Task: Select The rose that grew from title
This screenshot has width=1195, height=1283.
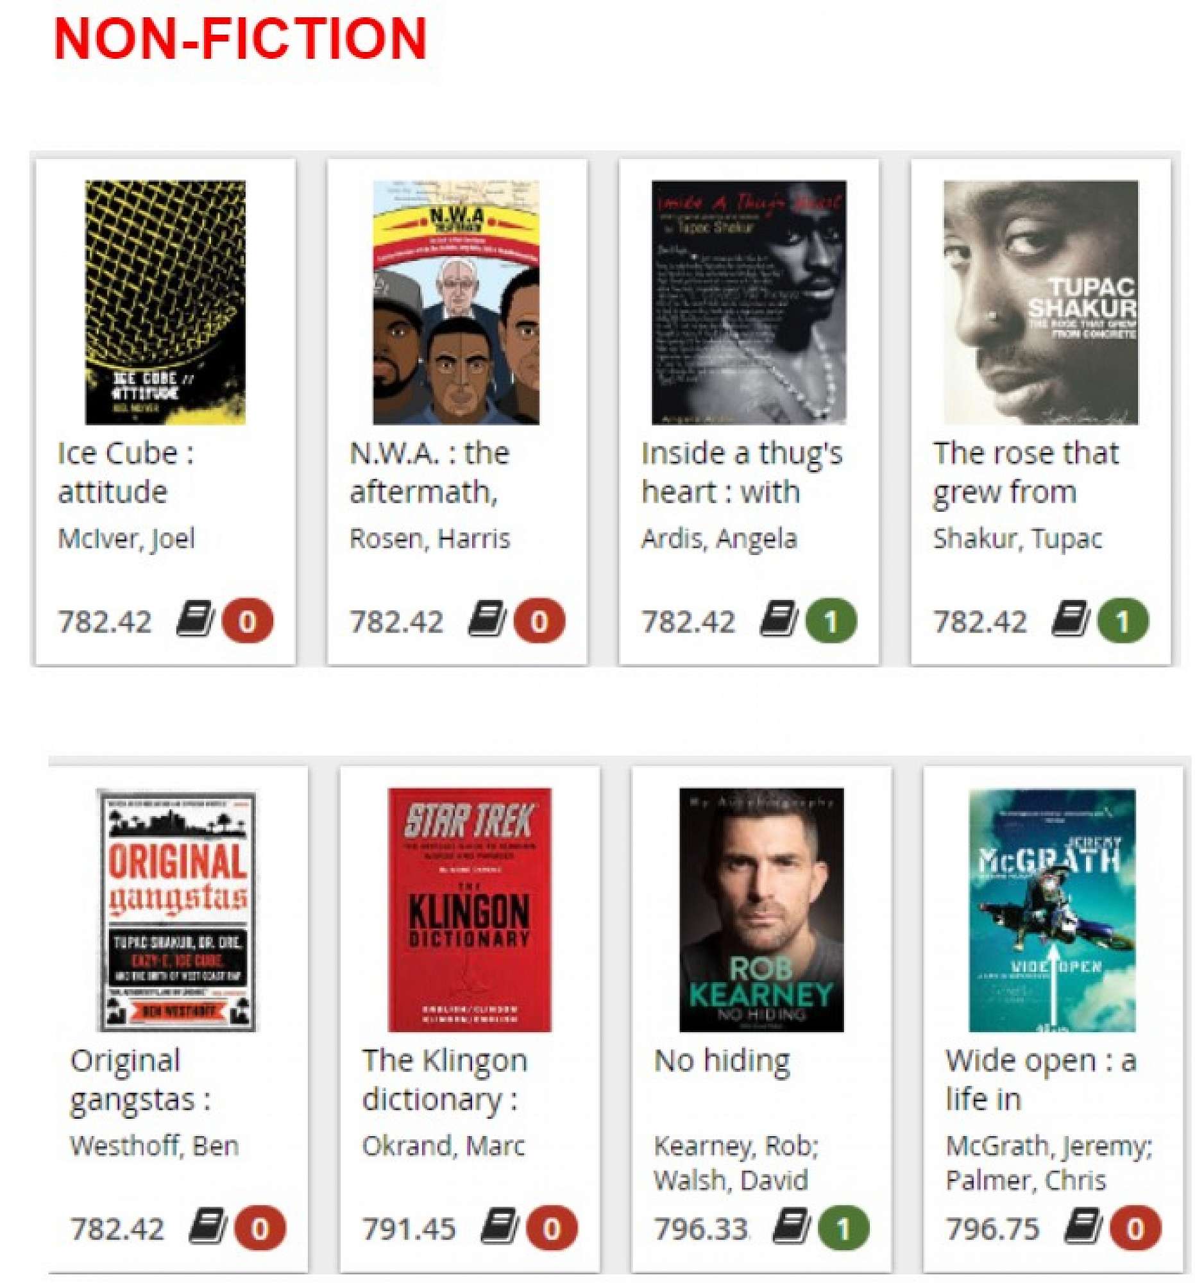Action: pos(1026,472)
